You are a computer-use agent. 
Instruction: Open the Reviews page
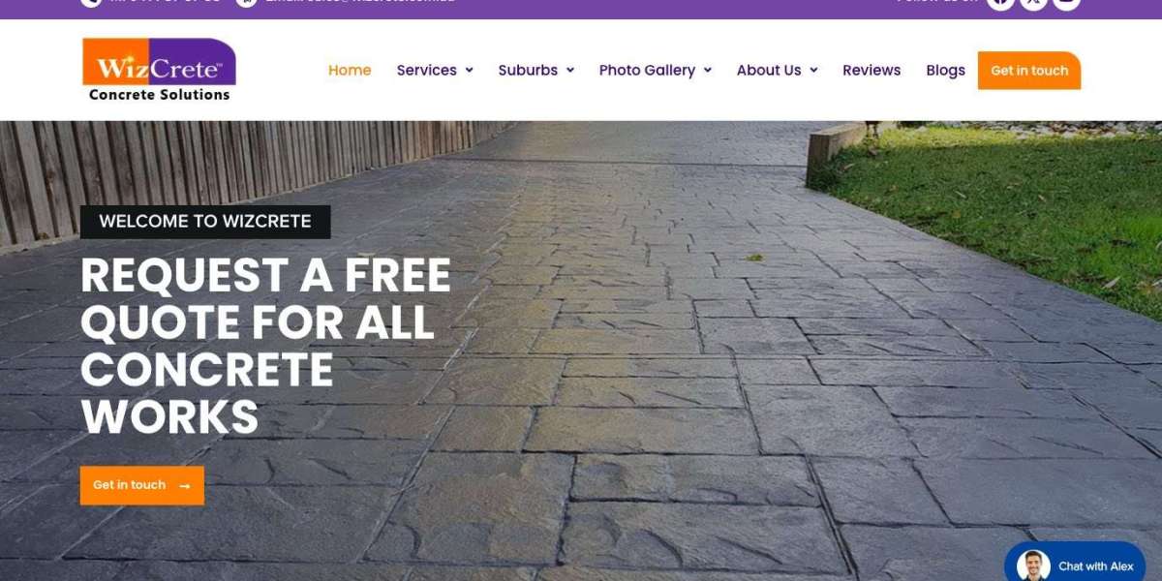point(871,70)
